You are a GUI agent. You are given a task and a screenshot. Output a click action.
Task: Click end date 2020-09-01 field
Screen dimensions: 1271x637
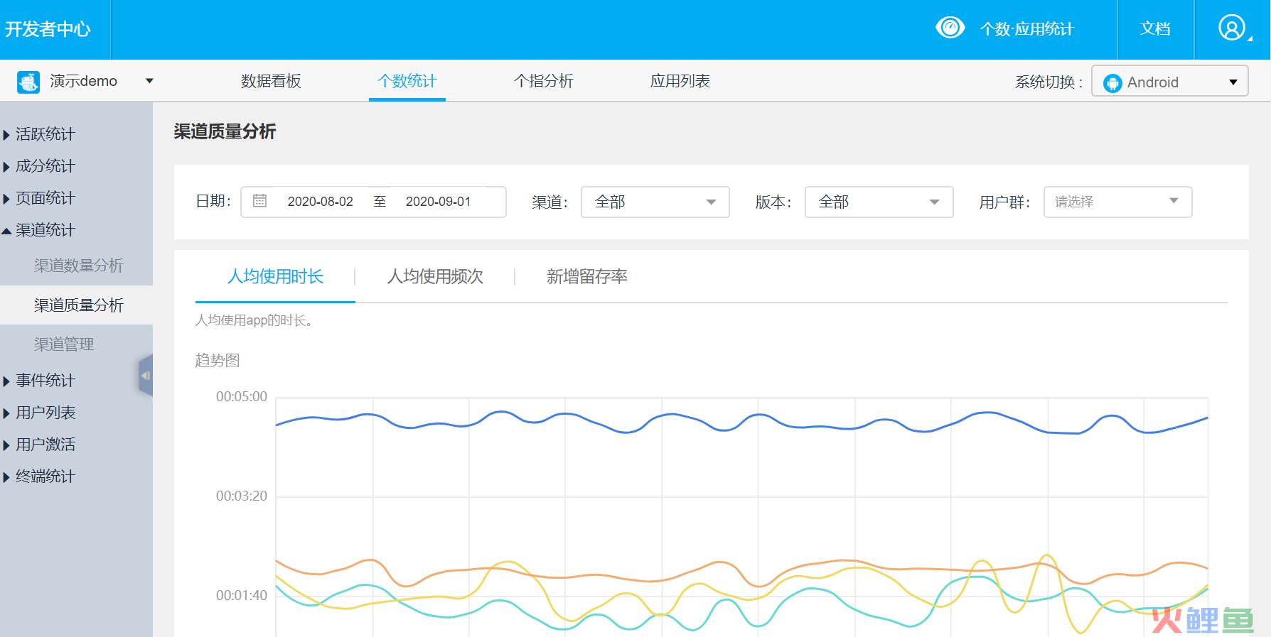point(438,202)
